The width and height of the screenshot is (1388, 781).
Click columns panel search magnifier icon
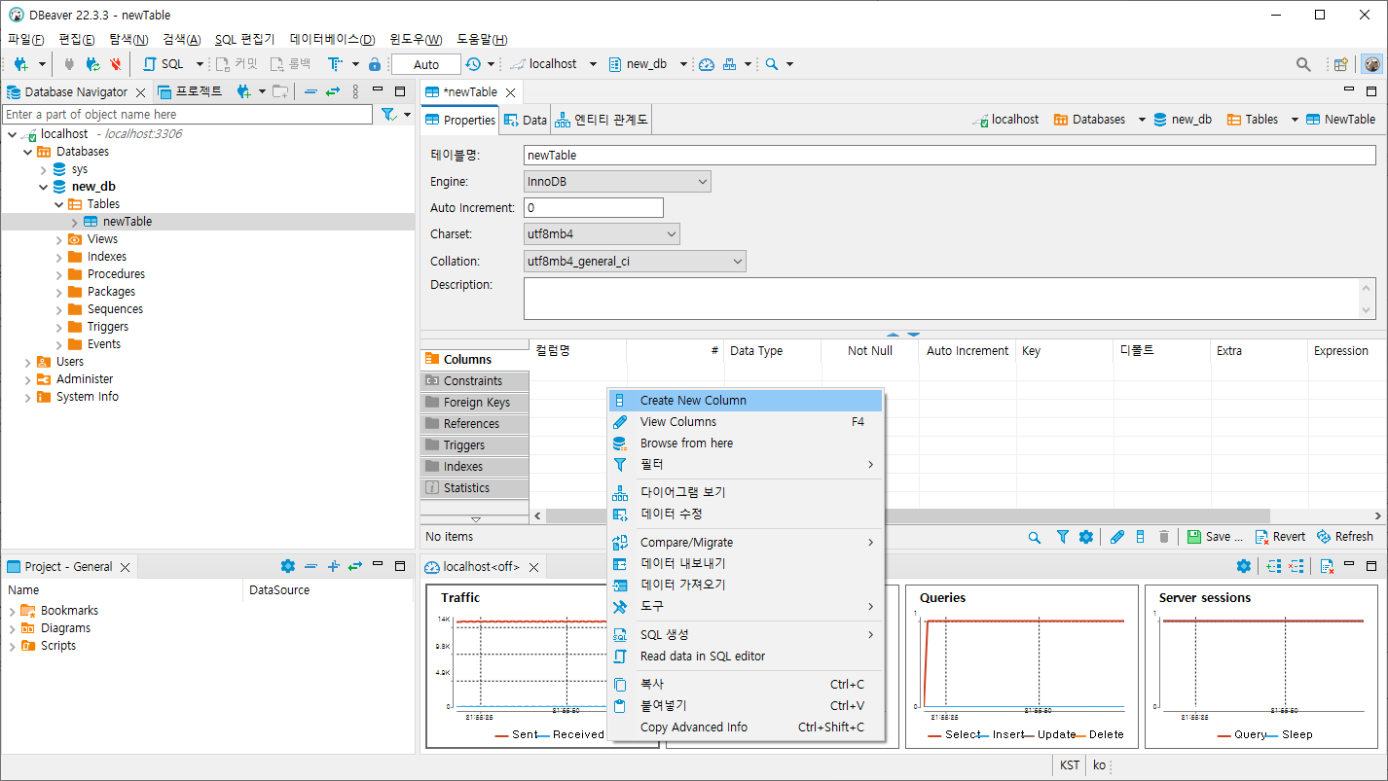(1035, 537)
